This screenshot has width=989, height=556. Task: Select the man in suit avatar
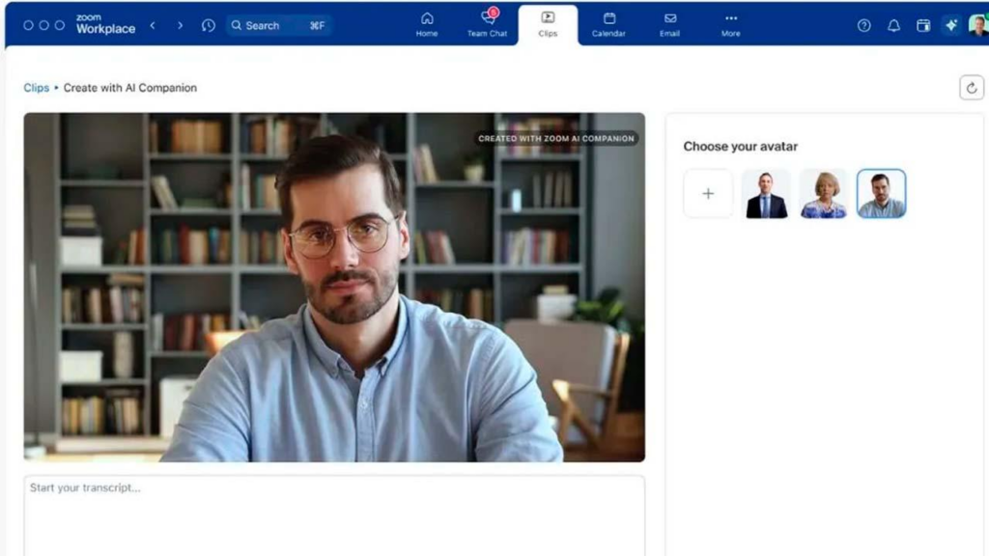coord(766,194)
